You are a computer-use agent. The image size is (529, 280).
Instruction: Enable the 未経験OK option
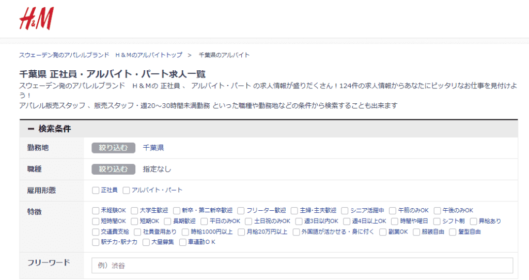[x=96, y=210]
